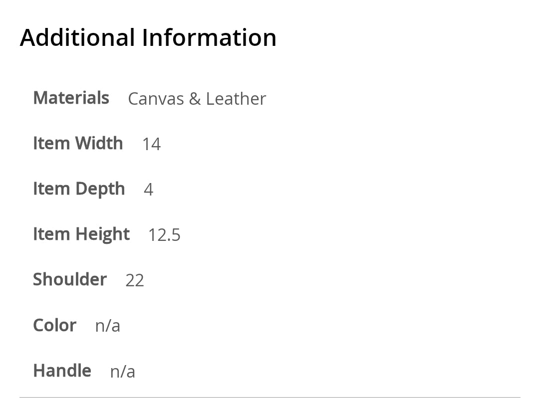Viewport: 539px width, 398px height.
Task: Click the word 'Canvas' in Materials value
Action: (x=156, y=99)
